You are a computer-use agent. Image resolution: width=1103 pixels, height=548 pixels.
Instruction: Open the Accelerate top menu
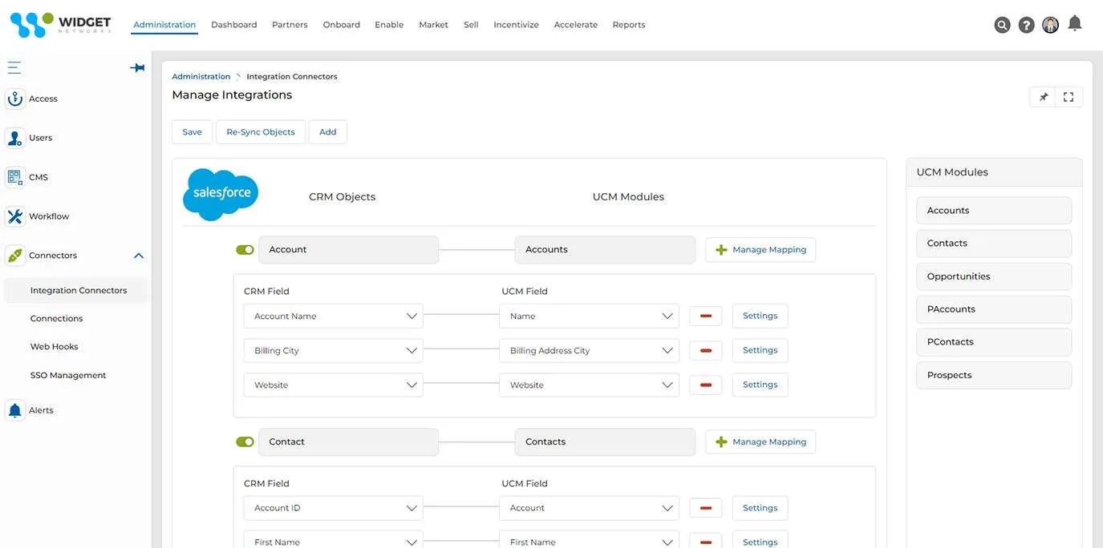coord(576,25)
